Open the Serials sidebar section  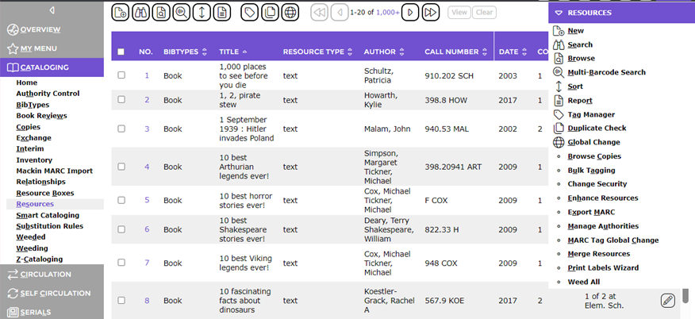[x=52, y=312]
